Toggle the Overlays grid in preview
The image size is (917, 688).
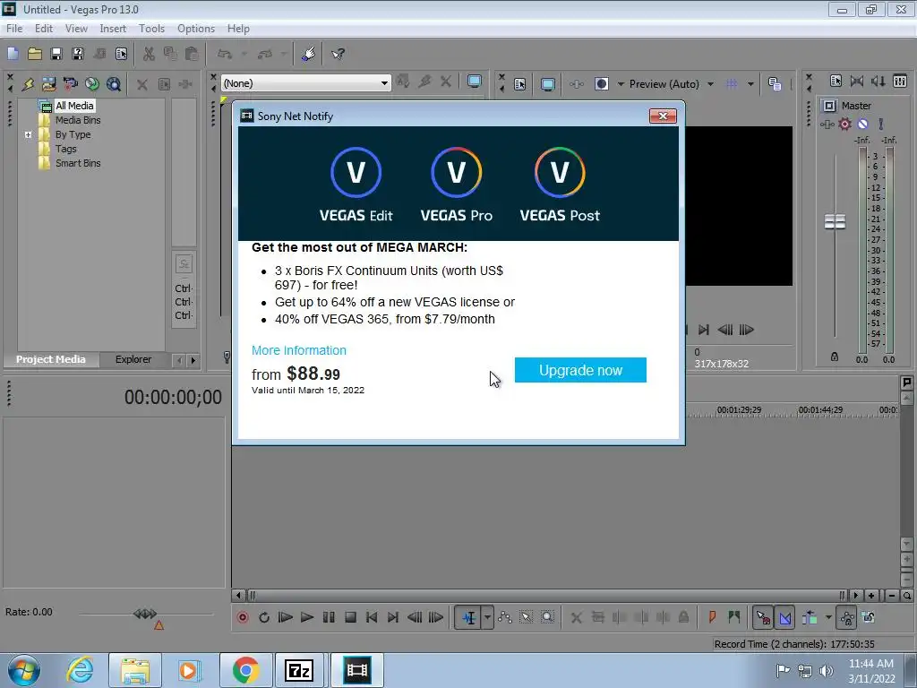[x=731, y=84]
